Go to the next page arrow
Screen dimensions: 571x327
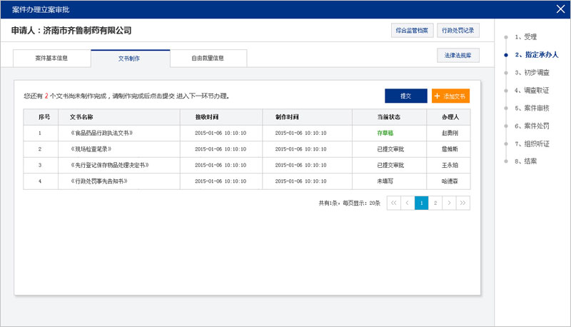click(449, 203)
